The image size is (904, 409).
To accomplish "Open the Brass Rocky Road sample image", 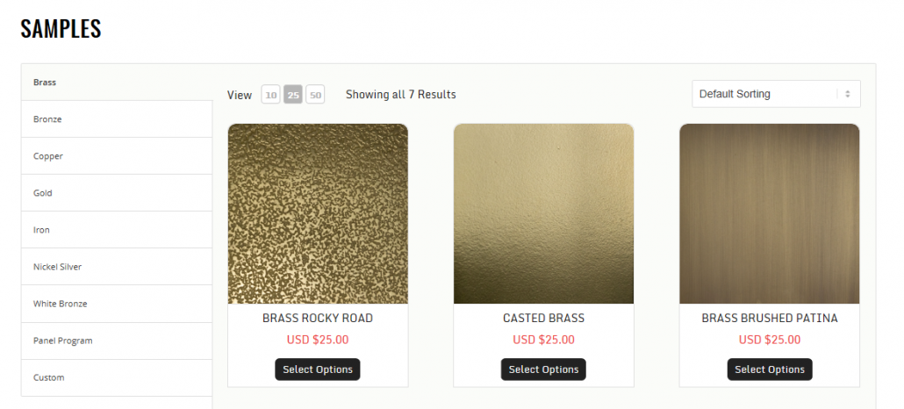I will click(x=318, y=213).
